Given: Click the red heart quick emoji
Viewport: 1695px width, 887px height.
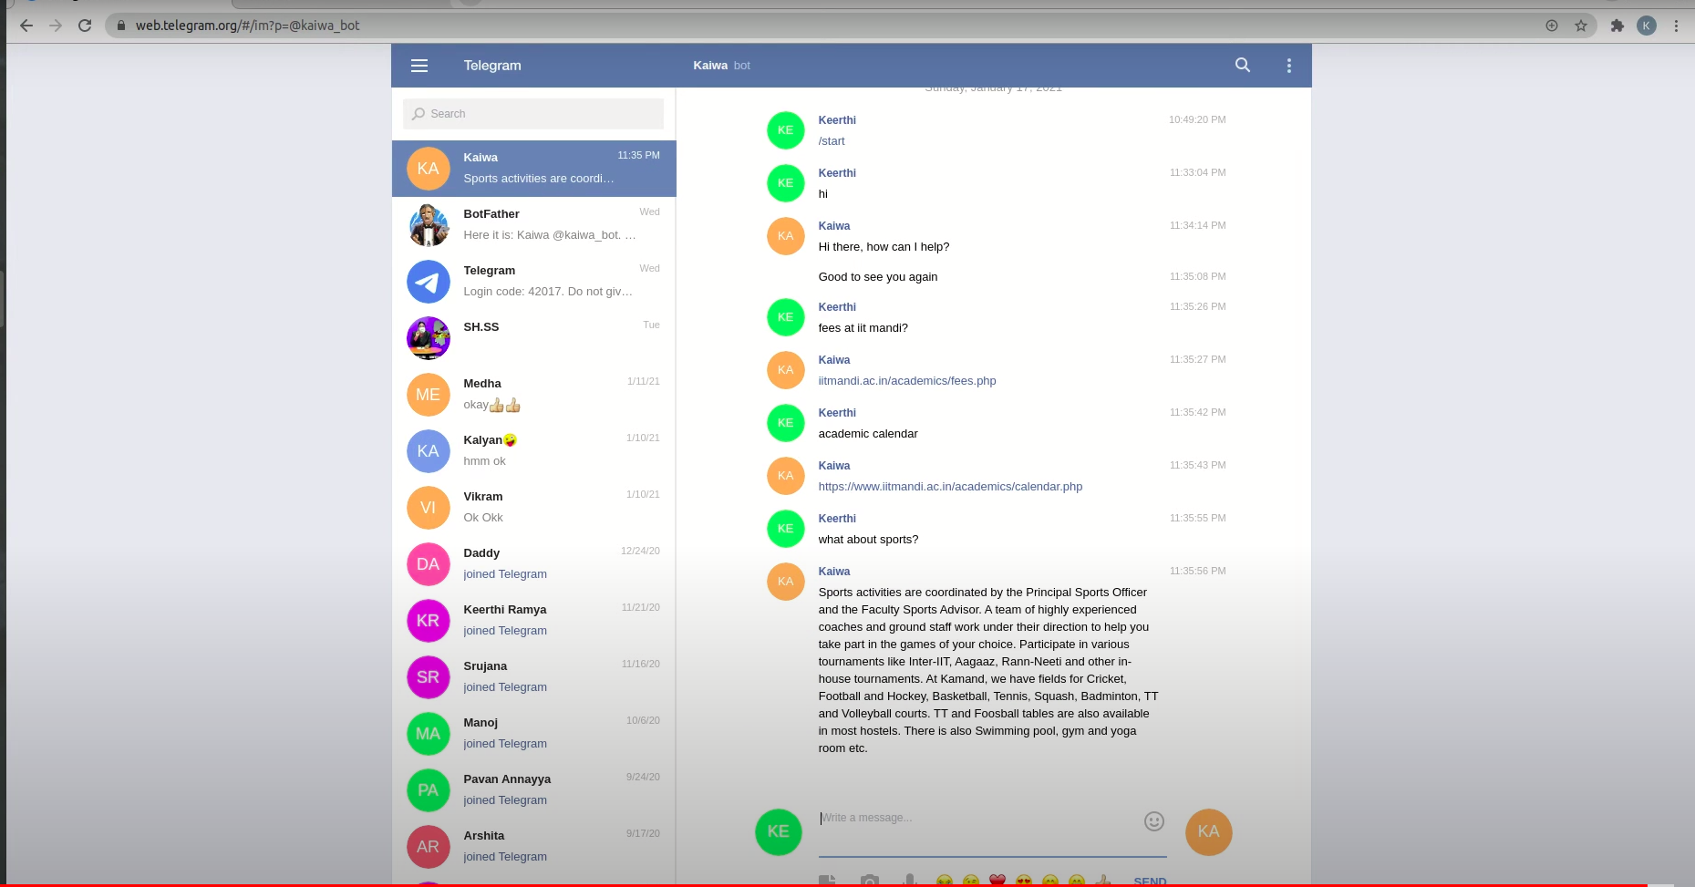Looking at the screenshot, I should 997,881.
